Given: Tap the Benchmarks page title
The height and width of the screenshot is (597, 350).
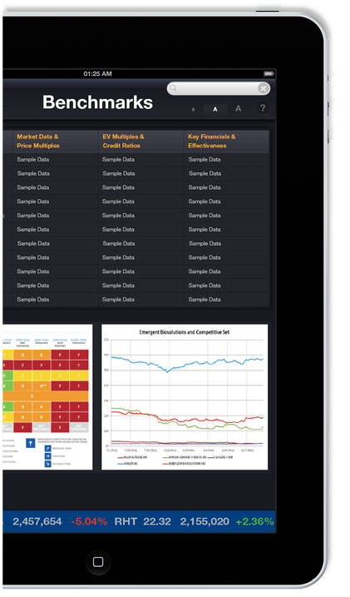Looking at the screenshot, I should 97,102.
